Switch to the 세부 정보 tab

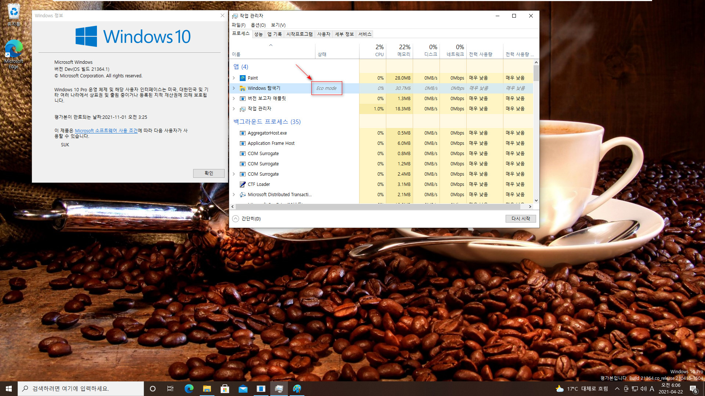pyautogui.click(x=344, y=34)
